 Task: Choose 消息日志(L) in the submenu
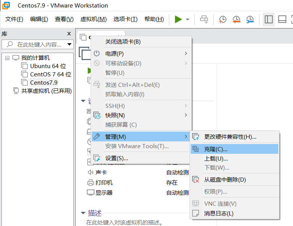coord(235,213)
